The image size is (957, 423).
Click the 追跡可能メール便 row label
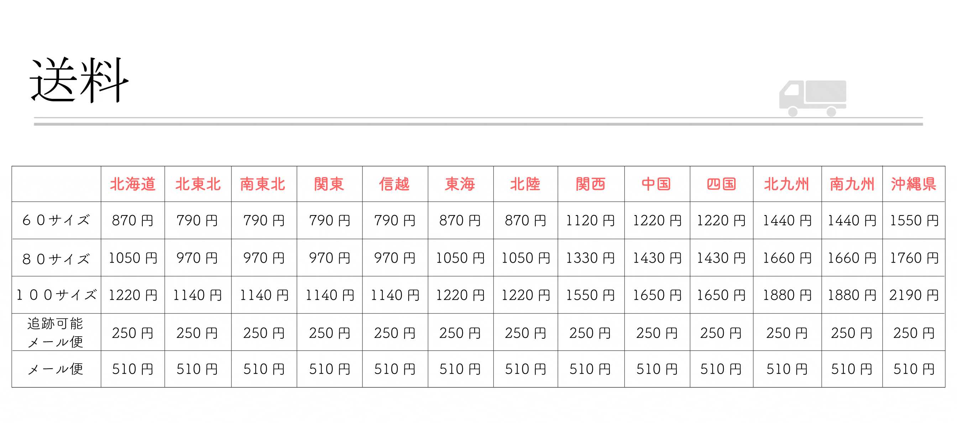(56, 332)
